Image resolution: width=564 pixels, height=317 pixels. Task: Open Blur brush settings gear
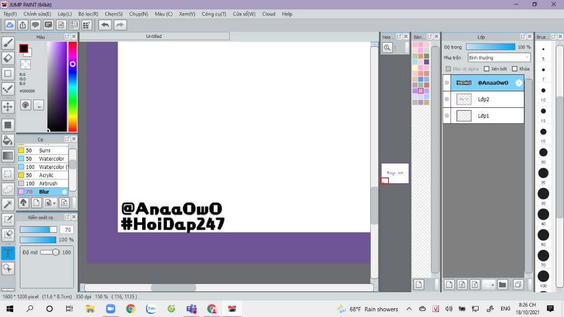tap(64, 192)
